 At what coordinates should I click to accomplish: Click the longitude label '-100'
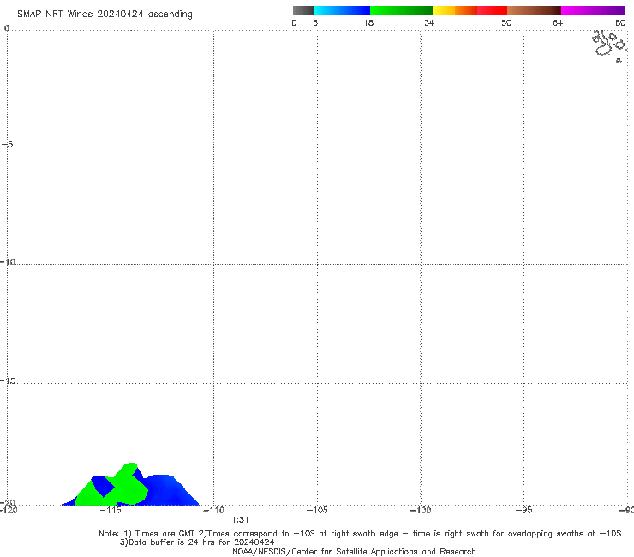(421, 510)
